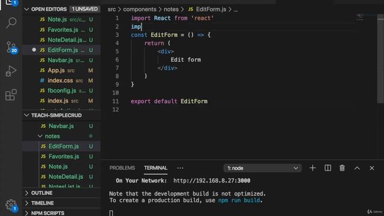Open index.css in open editors list
The image size is (384, 216).
point(61,80)
